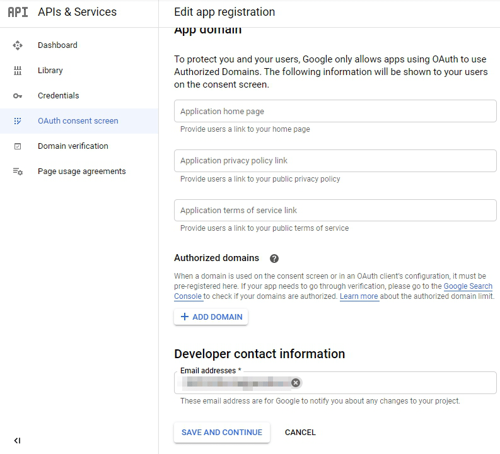Open Domain verification page

(x=73, y=146)
